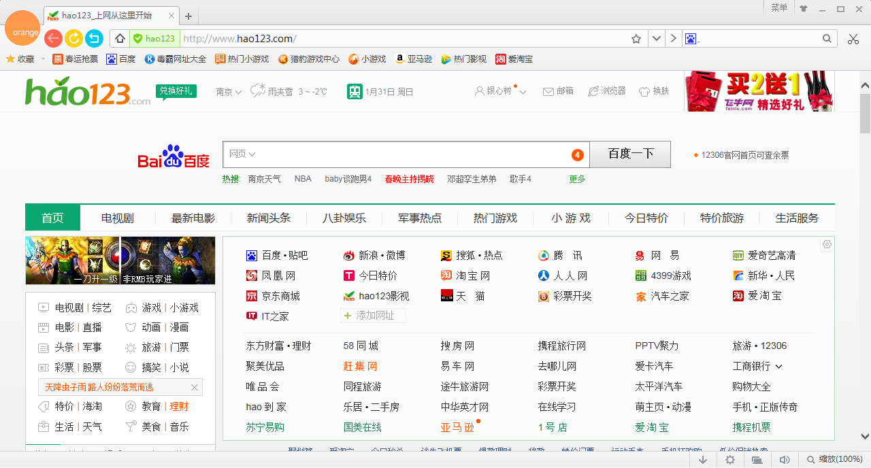Click the red back navigation button
This screenshot has width=871, height=468.
click(53, 39)
